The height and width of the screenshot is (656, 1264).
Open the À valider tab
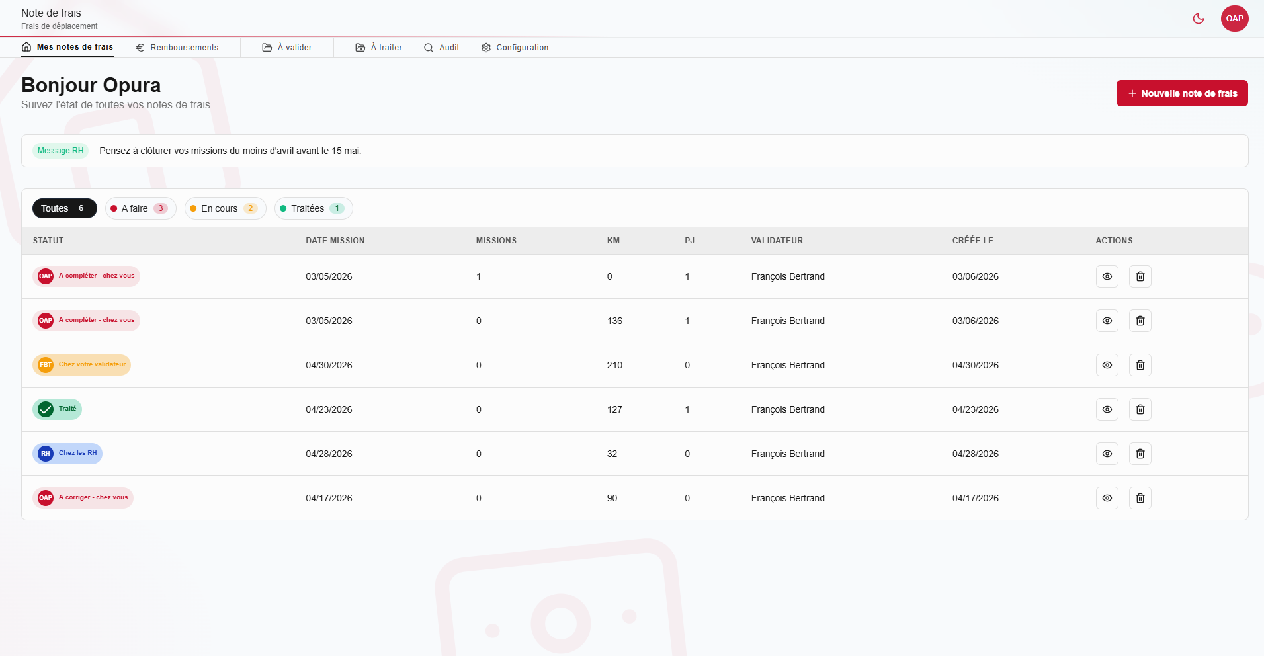coord(287,48)
